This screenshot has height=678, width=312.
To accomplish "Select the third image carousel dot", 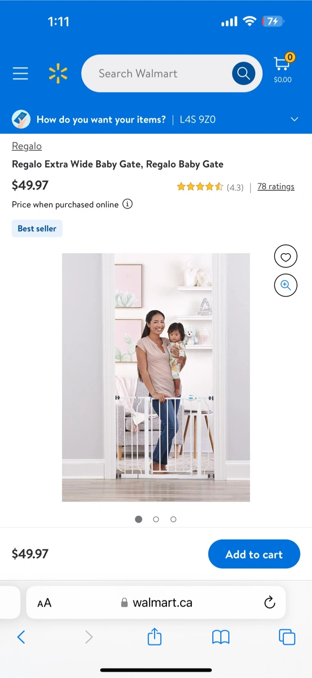I will (x=173, y=519).
